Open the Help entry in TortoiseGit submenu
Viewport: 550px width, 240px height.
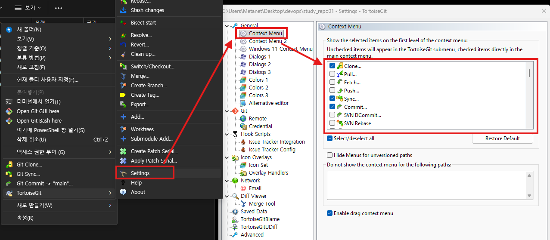coord(169,183)
